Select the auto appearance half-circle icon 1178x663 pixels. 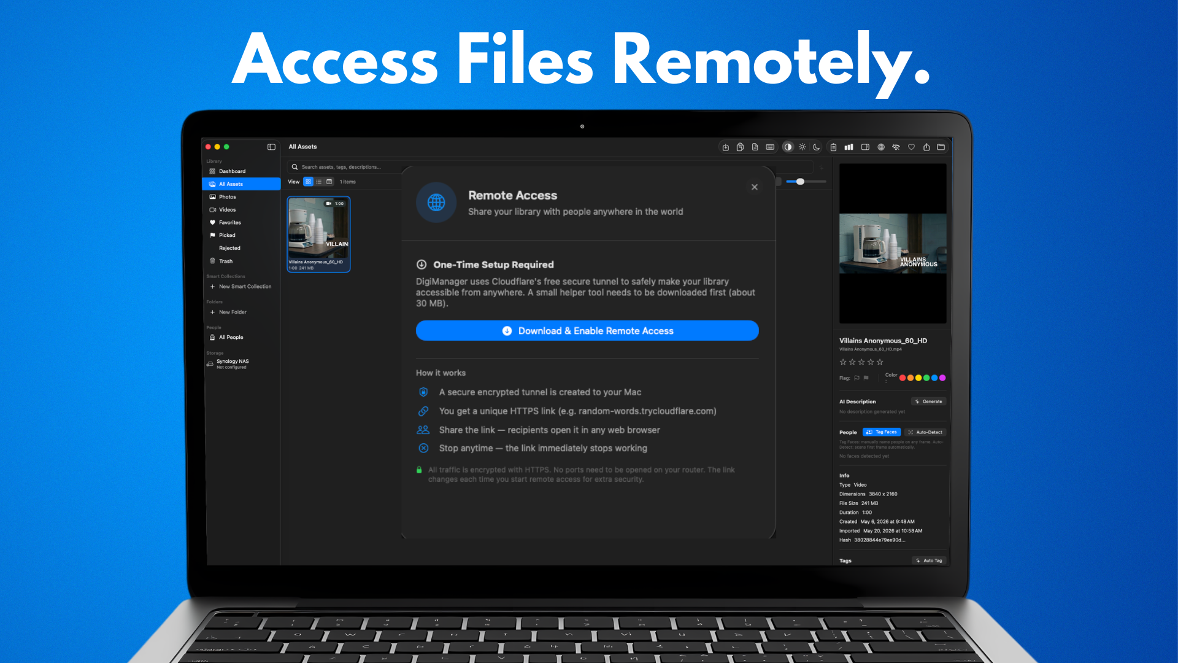(788, 147)
